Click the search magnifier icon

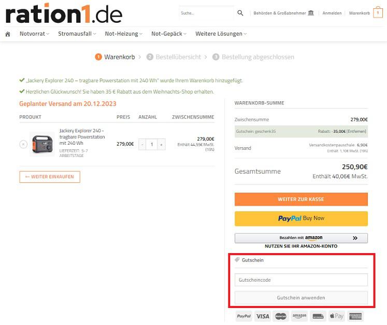pos(240,13)
